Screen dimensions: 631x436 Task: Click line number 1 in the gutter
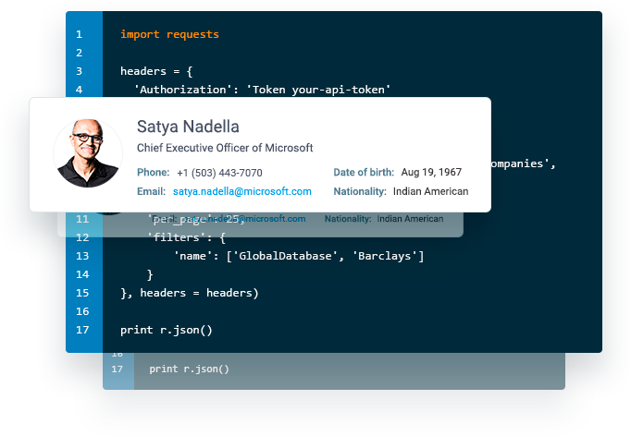click(x=80, y=34)
